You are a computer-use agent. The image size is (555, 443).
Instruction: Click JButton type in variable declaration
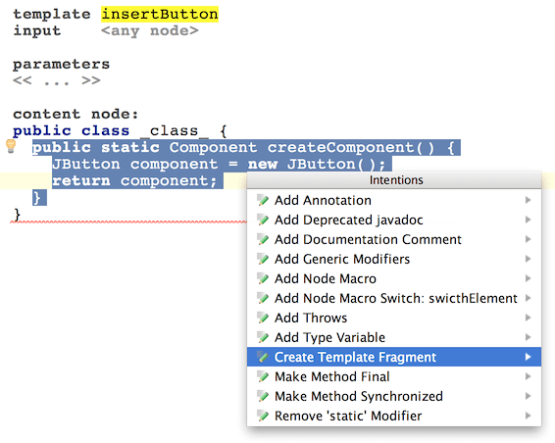[86, 165]
